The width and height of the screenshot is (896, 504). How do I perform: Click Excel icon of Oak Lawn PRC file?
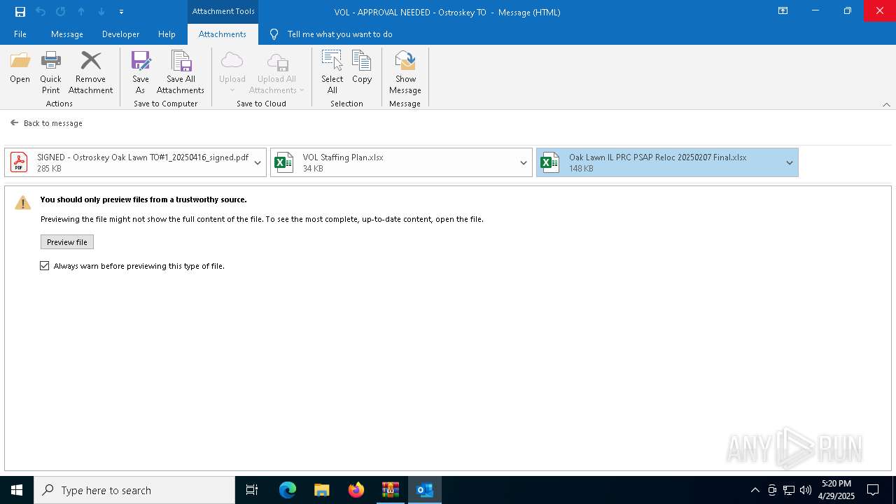(550, 162)
